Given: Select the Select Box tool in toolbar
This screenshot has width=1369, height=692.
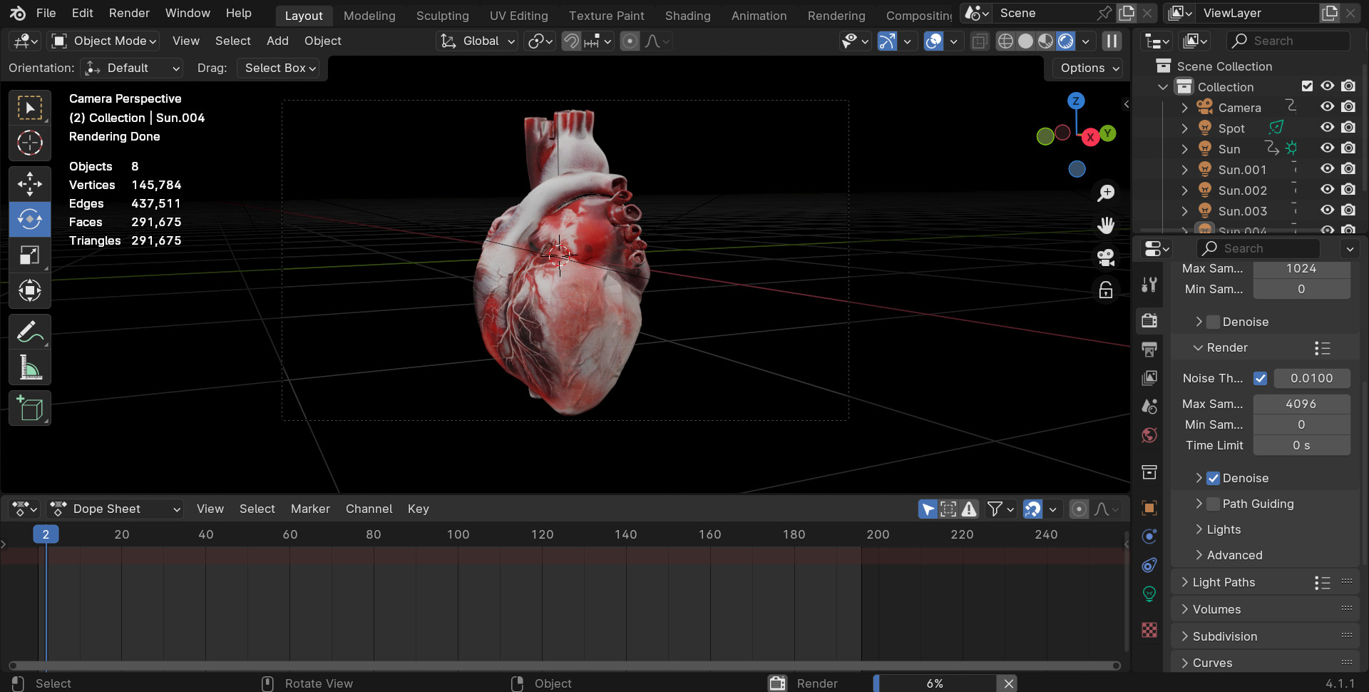Looking at the screenshot, I should click(30, 108).
